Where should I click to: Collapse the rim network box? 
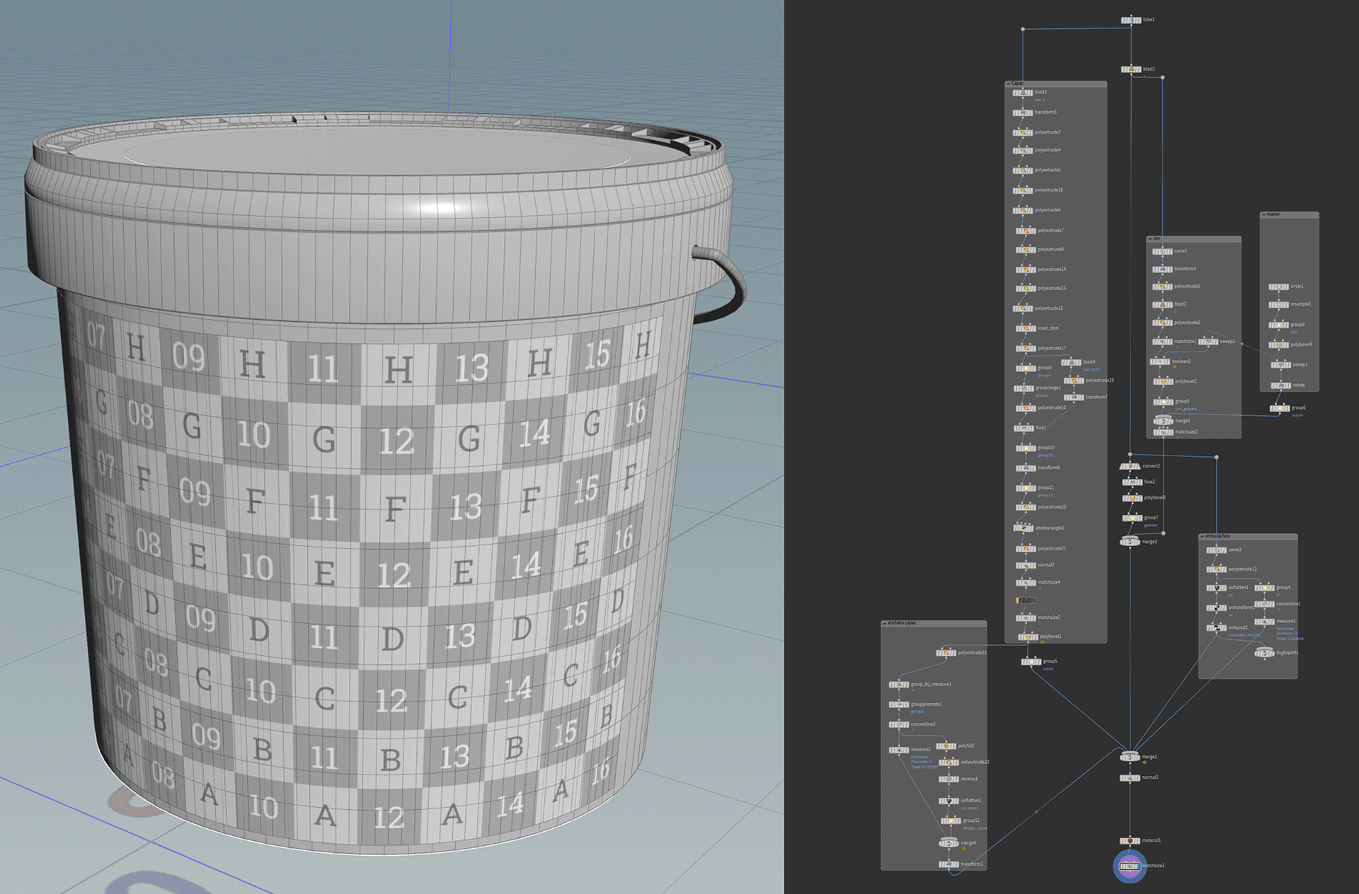tap(1150, 239)
